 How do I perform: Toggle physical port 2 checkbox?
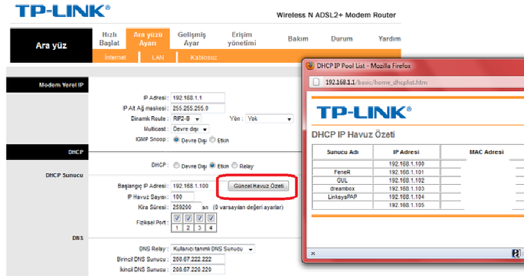188,218
